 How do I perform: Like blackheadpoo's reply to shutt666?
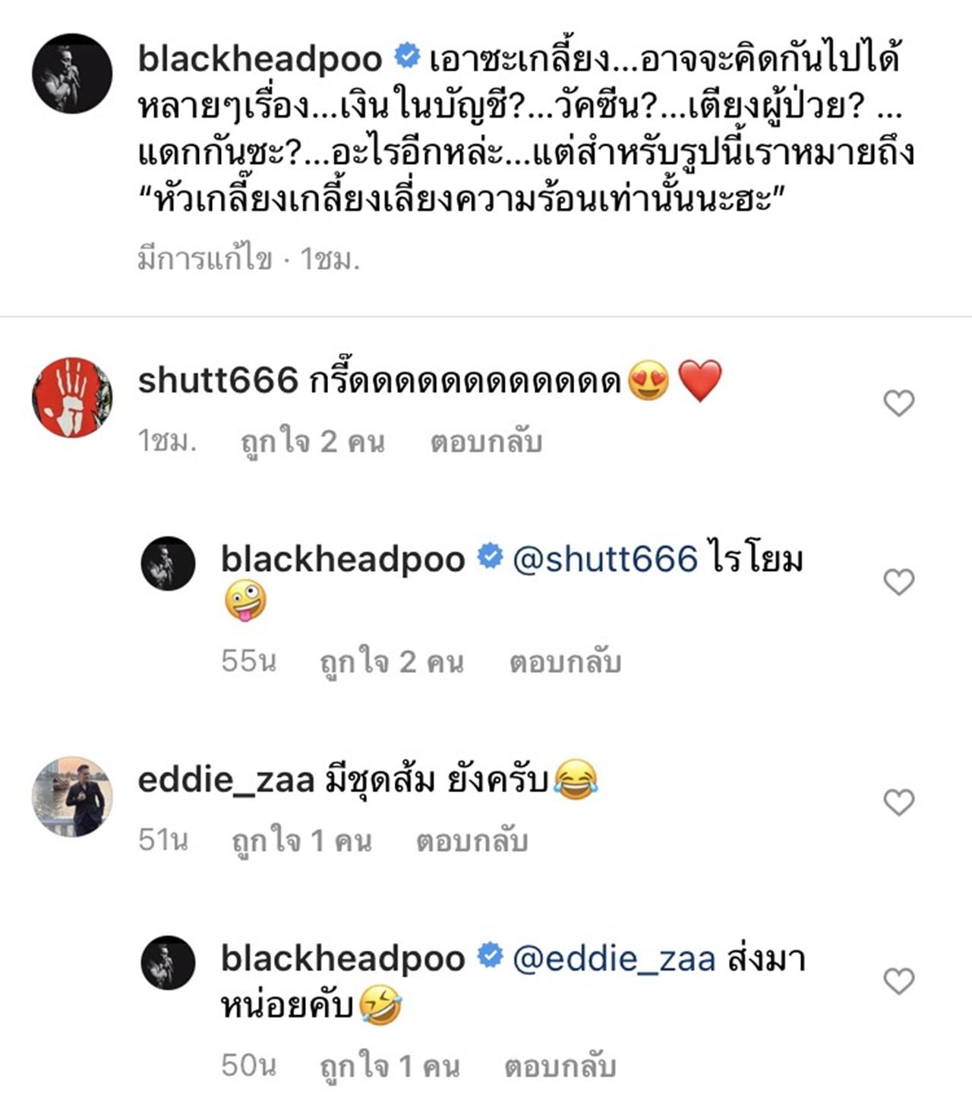coord(899,582)
